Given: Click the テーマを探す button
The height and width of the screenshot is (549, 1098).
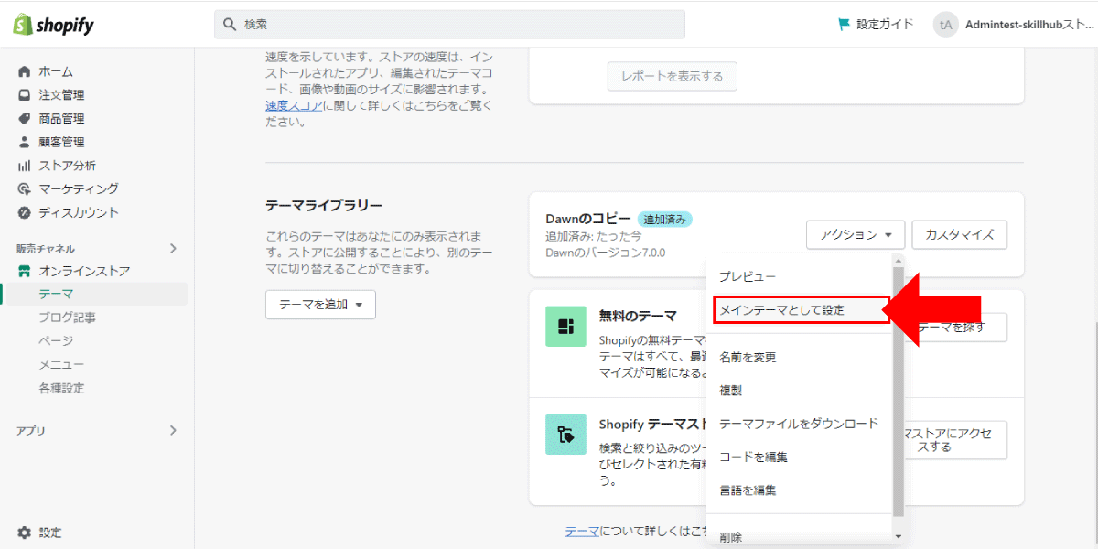Looking at the screenshot, I should coord(956,327).
